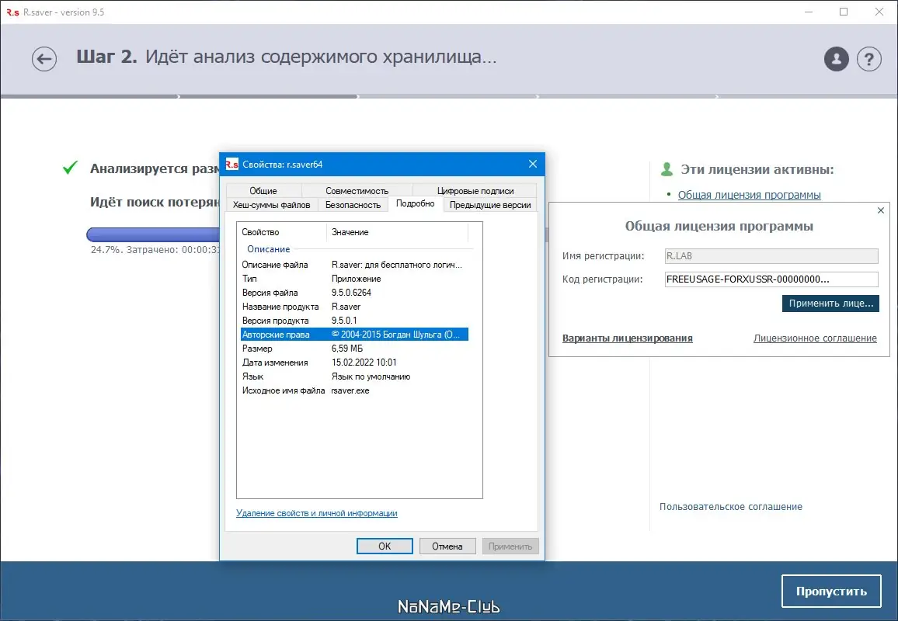Open the user account icon
898x621 pixels.
(x=836, y=59)
